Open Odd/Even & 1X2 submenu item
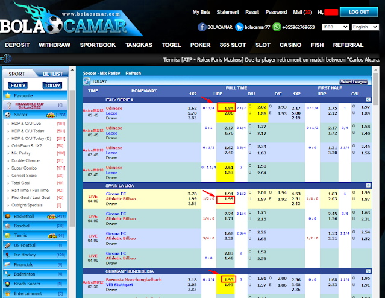The height and width of the screenshot is (298, 385). coord(27,145)
